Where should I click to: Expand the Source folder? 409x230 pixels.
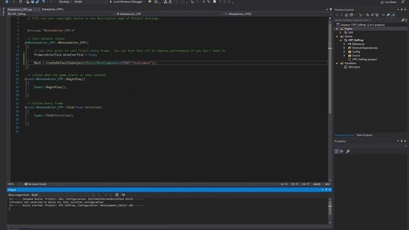344,56
